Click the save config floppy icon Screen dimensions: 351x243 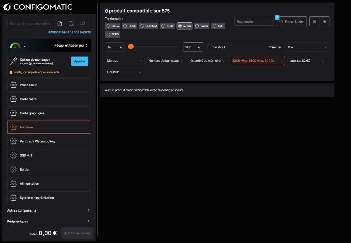[x=71, y=23]
